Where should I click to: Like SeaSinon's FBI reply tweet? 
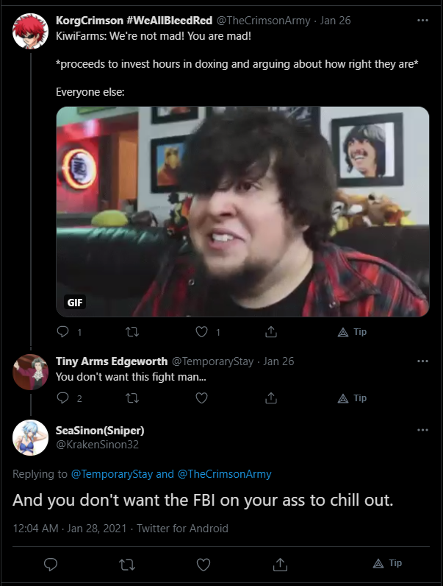coord(204,565)
